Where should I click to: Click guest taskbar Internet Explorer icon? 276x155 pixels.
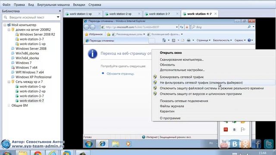[102, 143]
